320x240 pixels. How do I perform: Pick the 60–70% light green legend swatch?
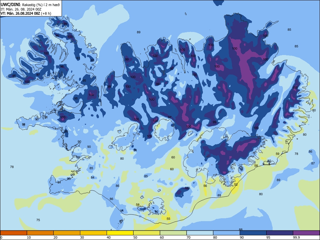point(173,233)
